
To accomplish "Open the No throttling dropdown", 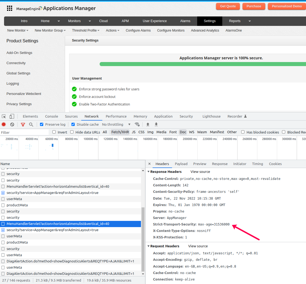I will click(x=116, y=124).
